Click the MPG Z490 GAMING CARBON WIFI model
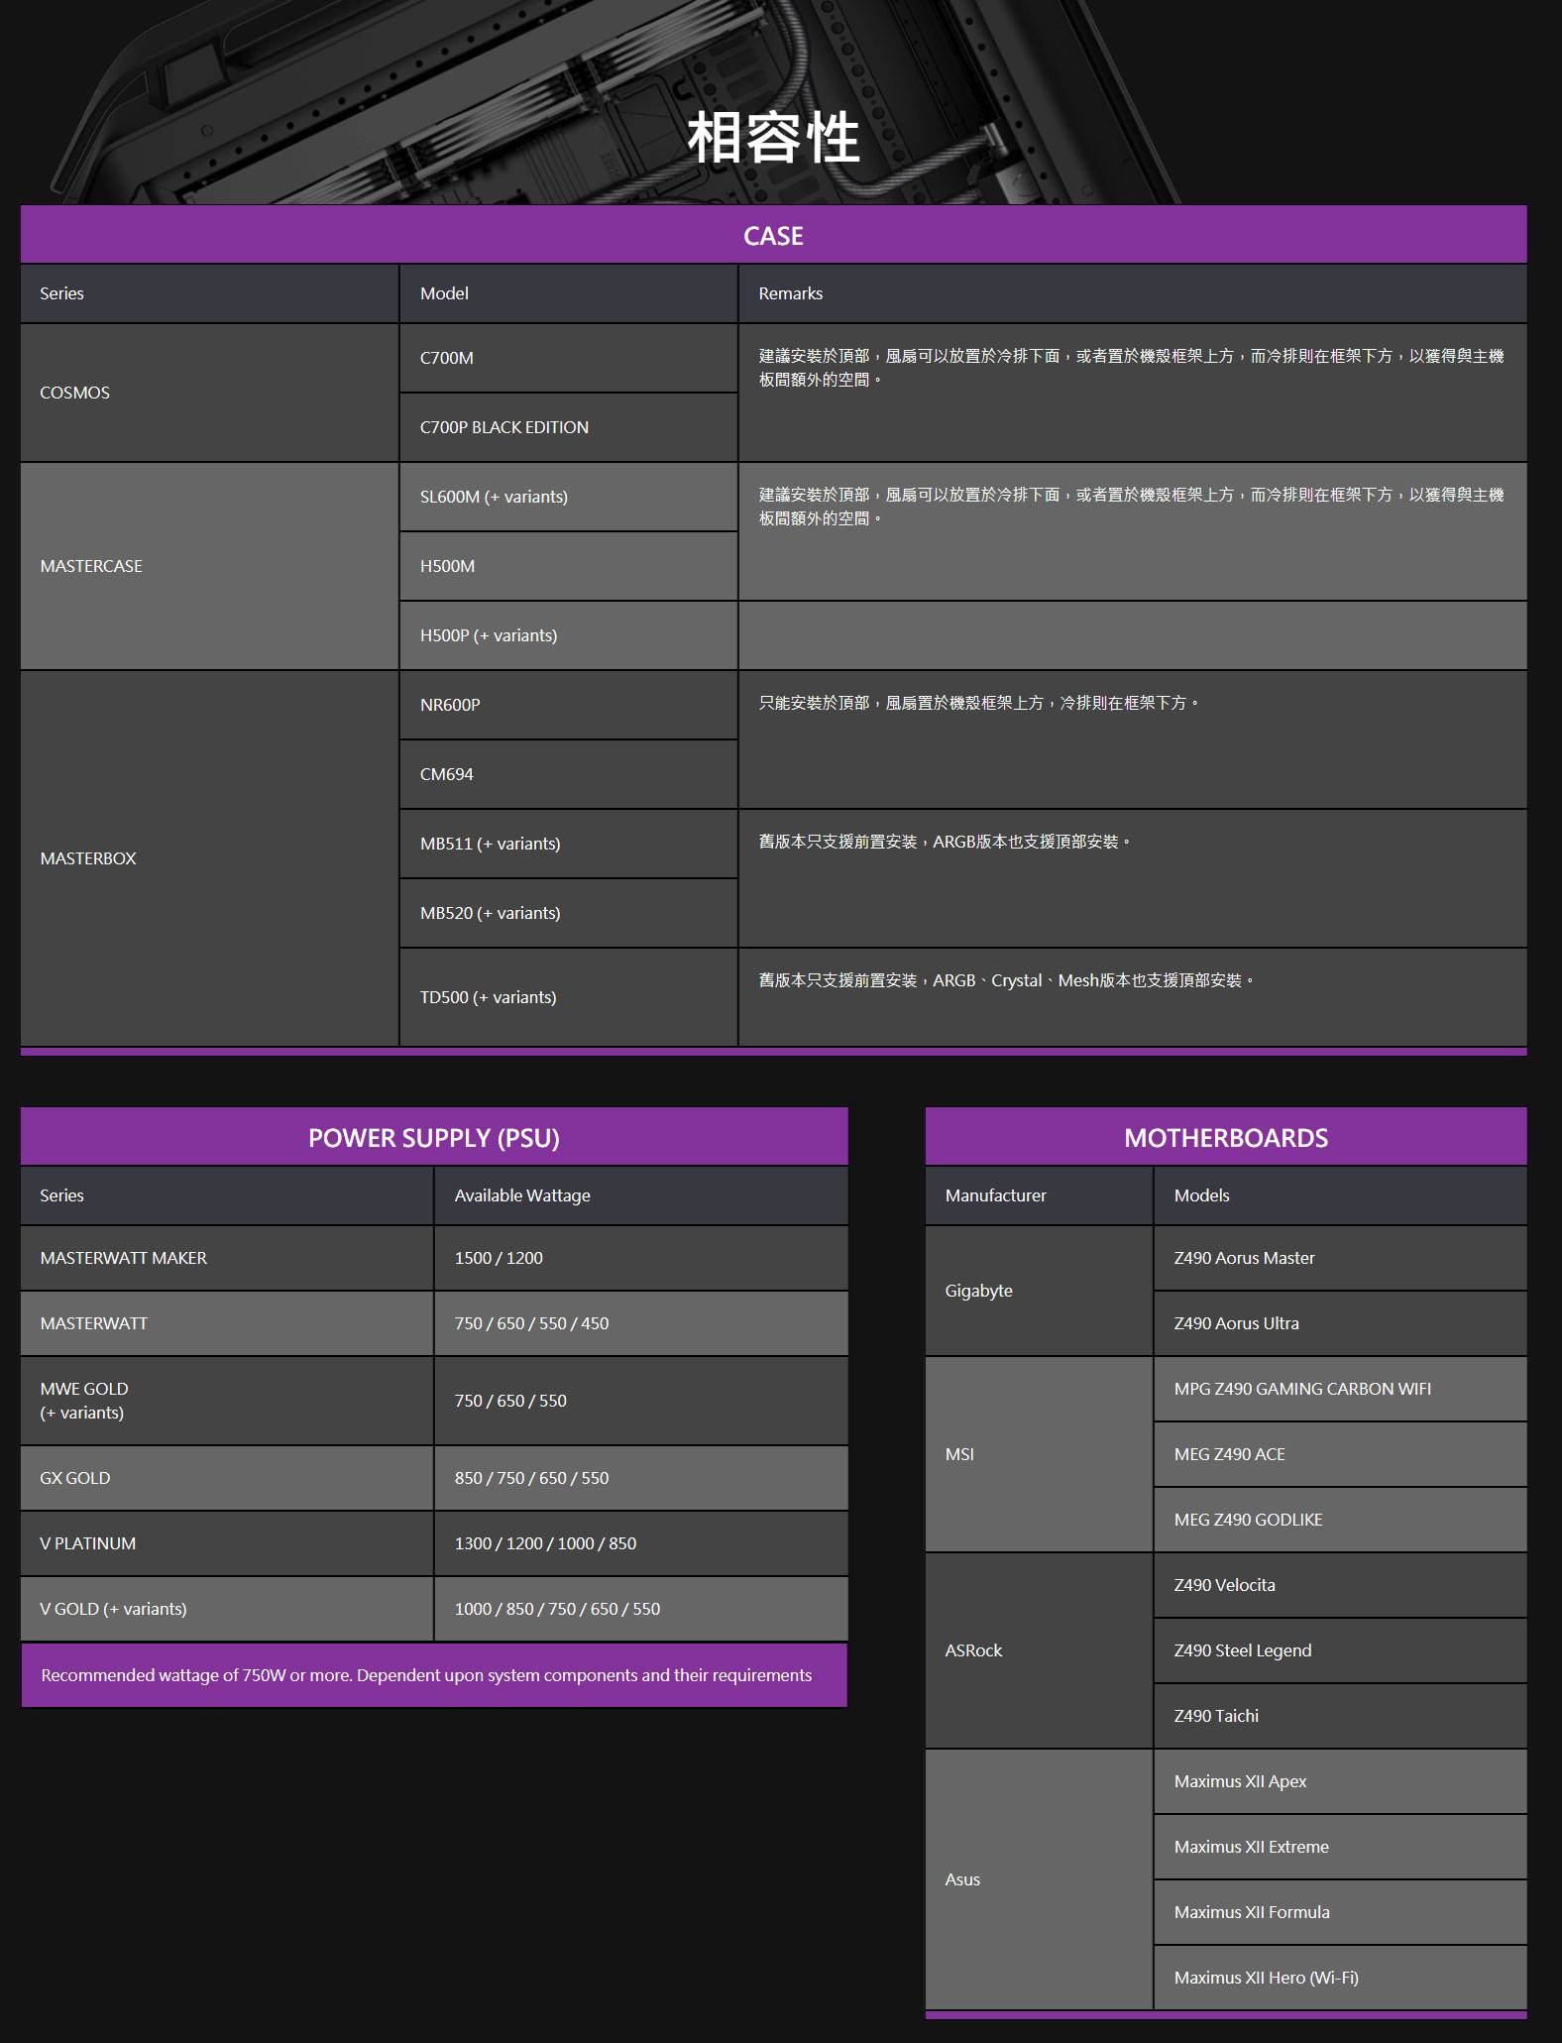1562x2043 pixels. pyautogui.click(x=1341, y=1389)
